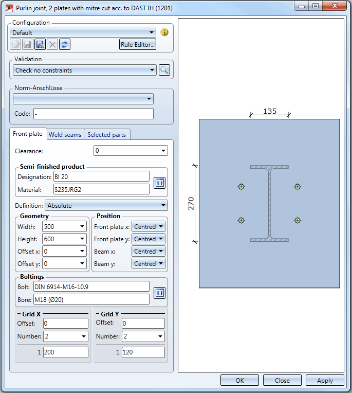352x393 pixels.
Task: Open the Width 500 dropdown
Action: [x=64, y=226]
